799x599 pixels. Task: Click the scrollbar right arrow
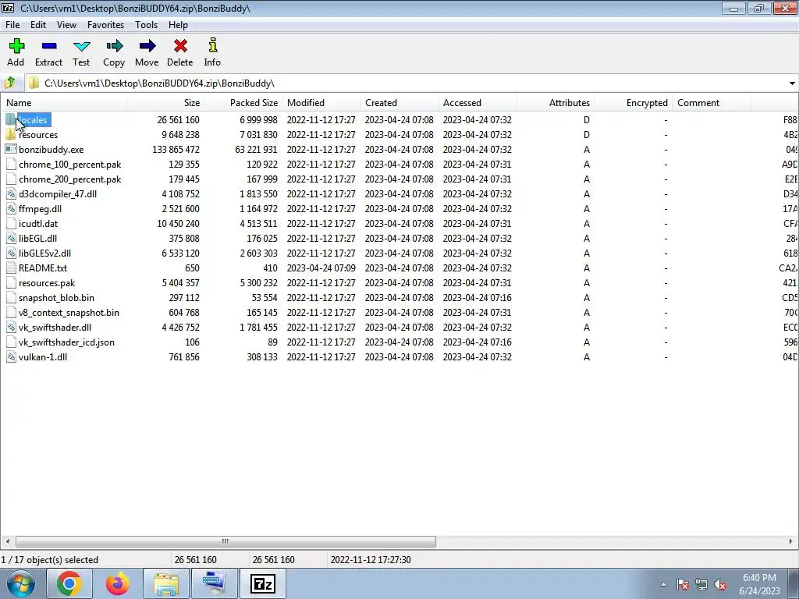[x=791, y=541]
